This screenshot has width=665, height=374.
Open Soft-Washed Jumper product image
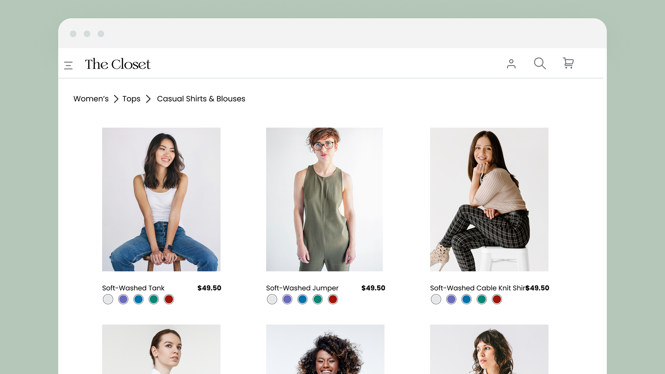click(x=325, y=199)
